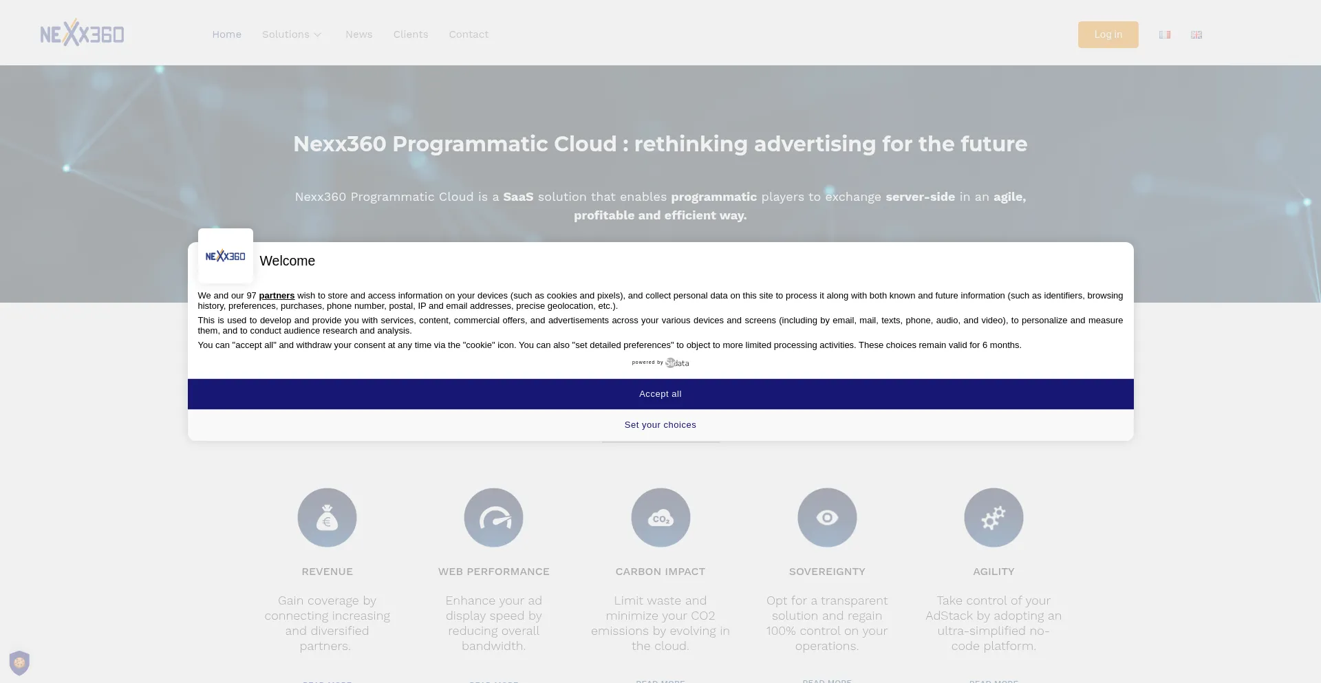
Task: Switch site language to French flag
Action: click(x=1165, y=34)
